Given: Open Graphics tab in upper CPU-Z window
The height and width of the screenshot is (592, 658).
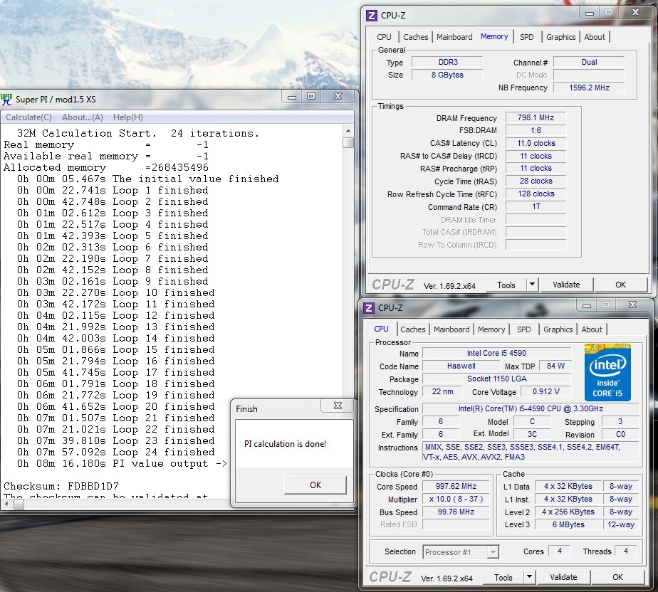Looking at the screenshot, I should 560,37.
